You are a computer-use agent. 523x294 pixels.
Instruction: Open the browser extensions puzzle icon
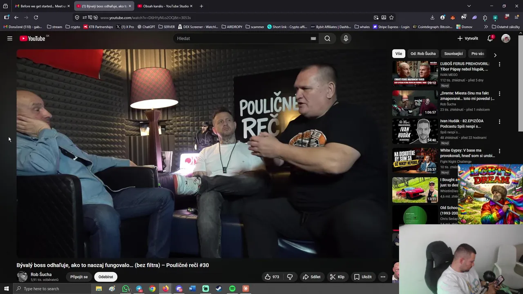[485, 18]
